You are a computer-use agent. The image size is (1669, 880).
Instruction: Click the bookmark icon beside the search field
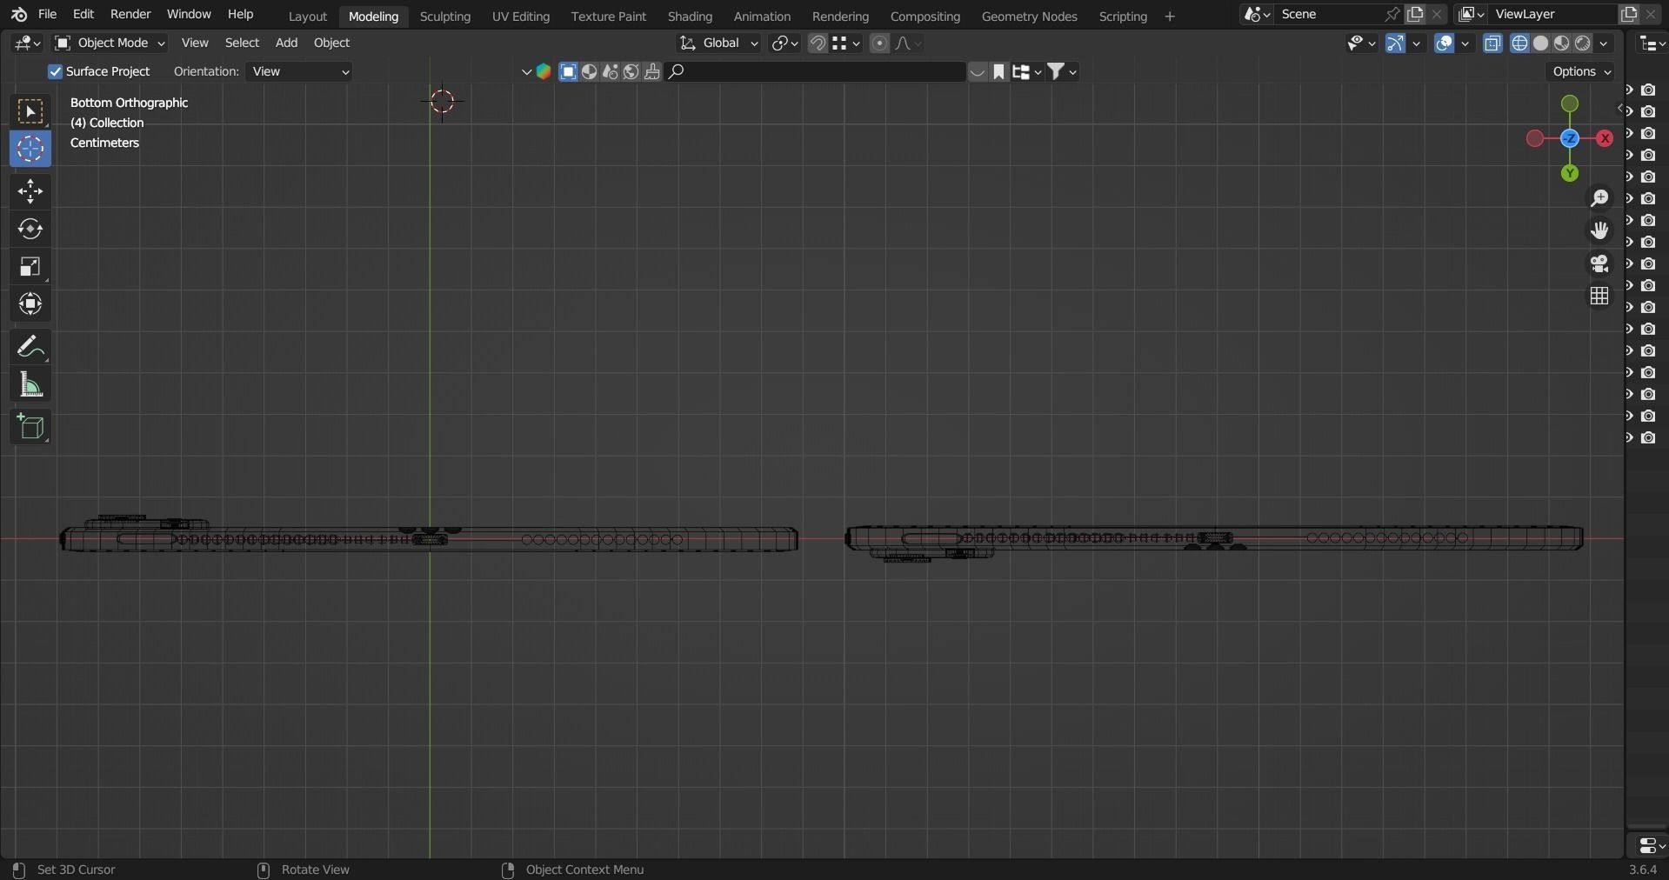coord(999,72)
